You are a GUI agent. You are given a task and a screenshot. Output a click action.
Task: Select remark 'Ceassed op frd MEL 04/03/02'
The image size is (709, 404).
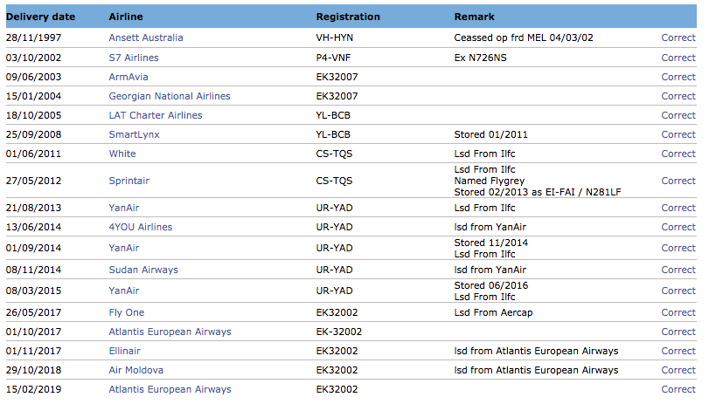click(524, 38)
